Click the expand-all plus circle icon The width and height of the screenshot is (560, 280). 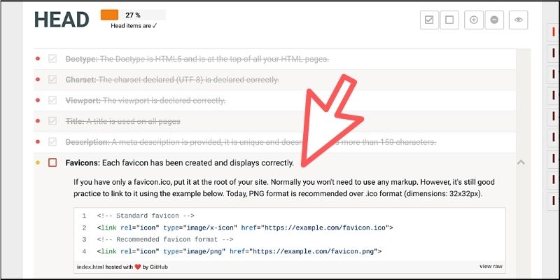474,20
